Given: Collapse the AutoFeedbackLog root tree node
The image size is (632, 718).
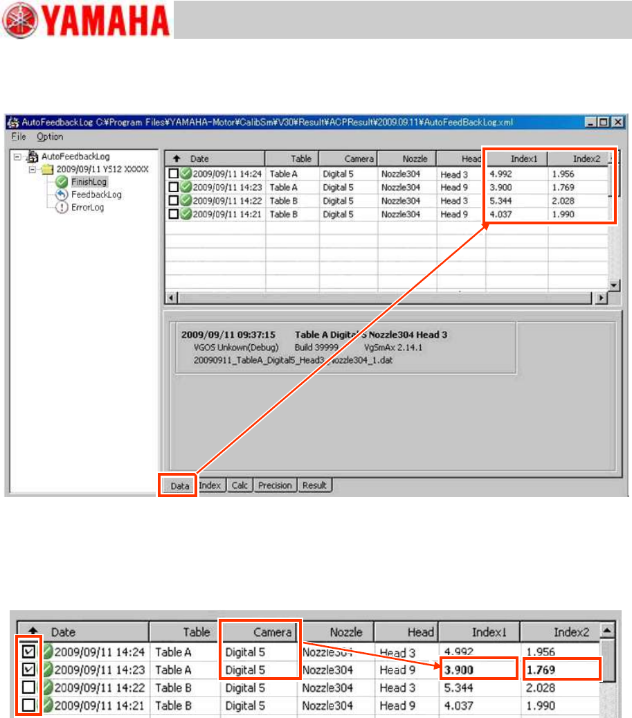Looking at the screenshot, I should 17,156.
